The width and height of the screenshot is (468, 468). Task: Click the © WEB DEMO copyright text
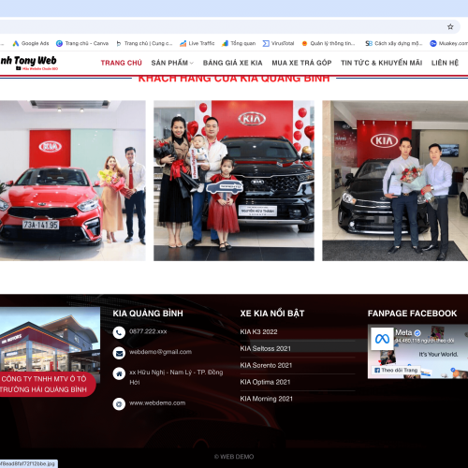[x=234, y=457]
